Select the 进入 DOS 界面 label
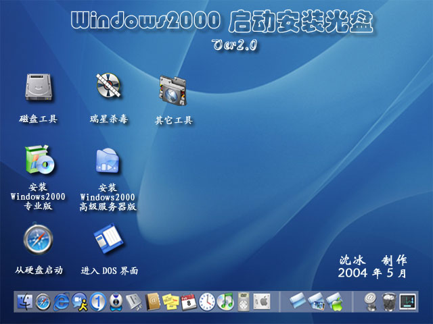433x324 pixels. click(110, 271)
